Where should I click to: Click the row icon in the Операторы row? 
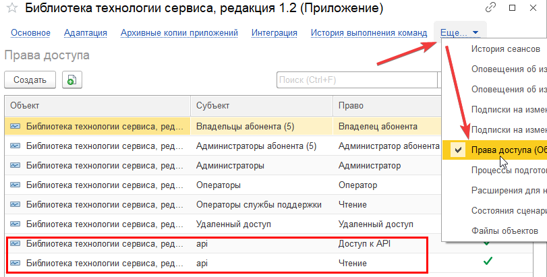pyautogui.click(x=15, y=185)
